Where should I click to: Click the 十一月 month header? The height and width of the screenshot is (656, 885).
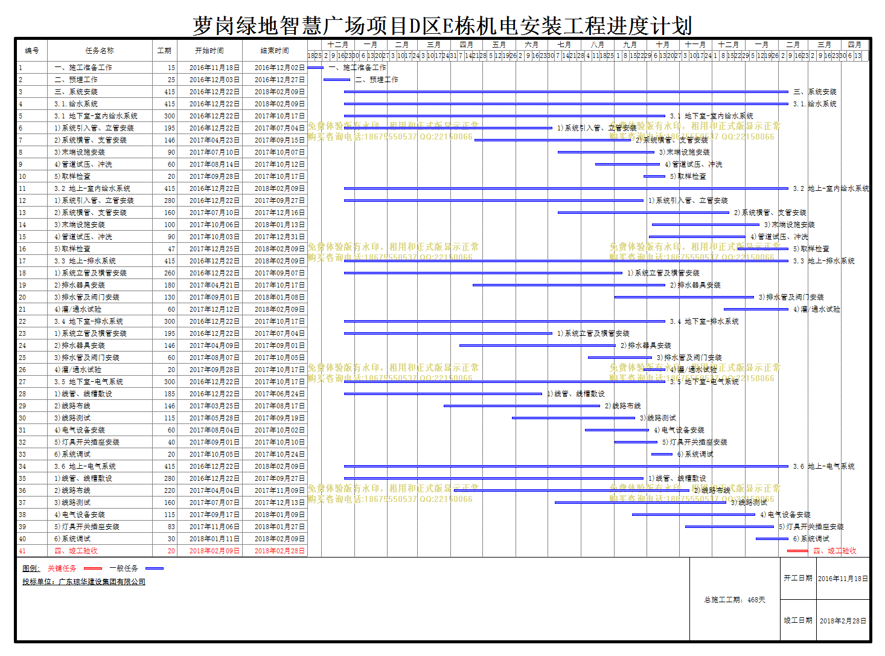pyautogui.click(x=695, y=45)
